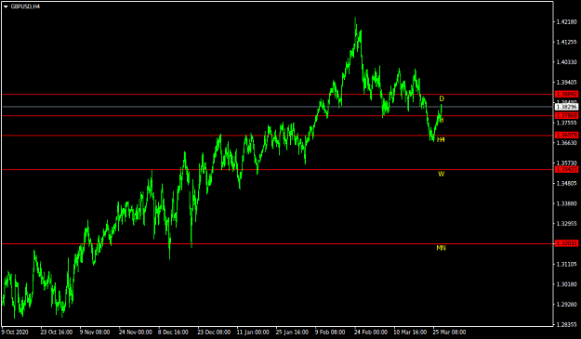Select the yellow MN level label
This screenshot has width=581, height=339.
tap(441, 248)
